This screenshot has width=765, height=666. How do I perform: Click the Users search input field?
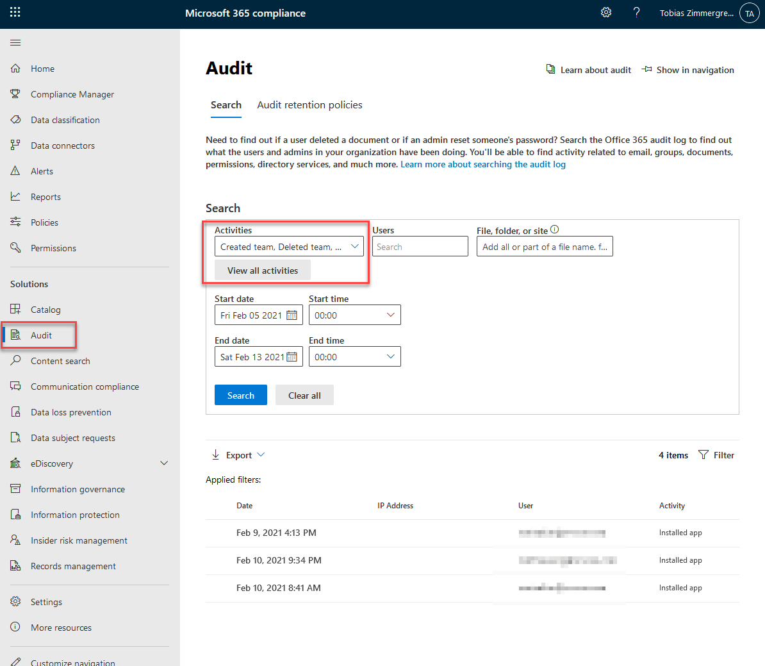click(x=420, y=247)
